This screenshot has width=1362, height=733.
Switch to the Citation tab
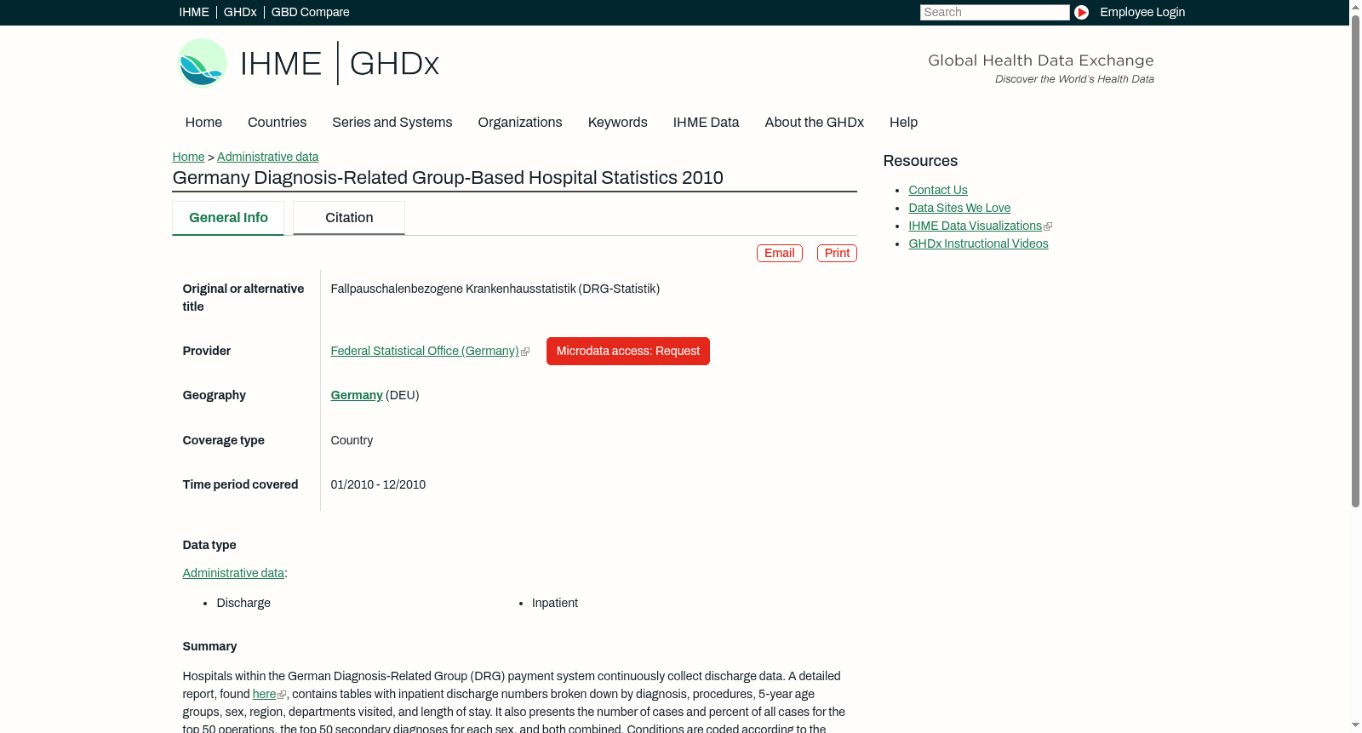coord(349,218)
